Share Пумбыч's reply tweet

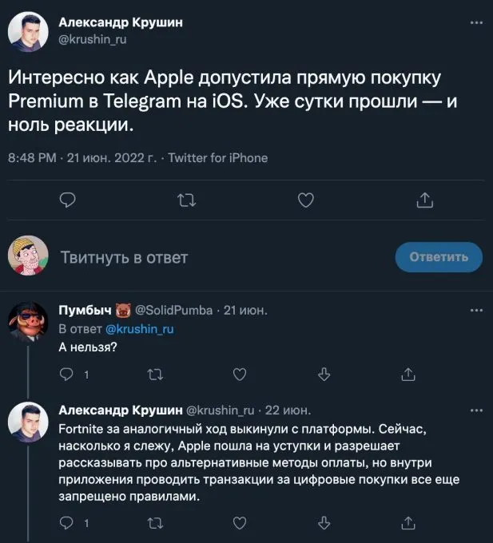point(408,373)
